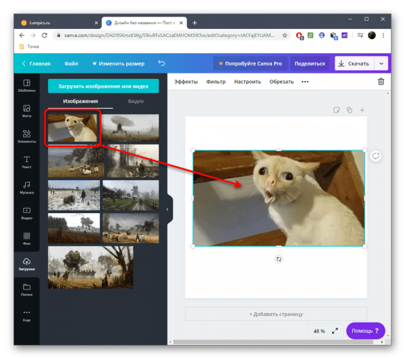Select the snowy field painting thumbnail
Screen dimensions: 405x359
(x=74, y=195)
